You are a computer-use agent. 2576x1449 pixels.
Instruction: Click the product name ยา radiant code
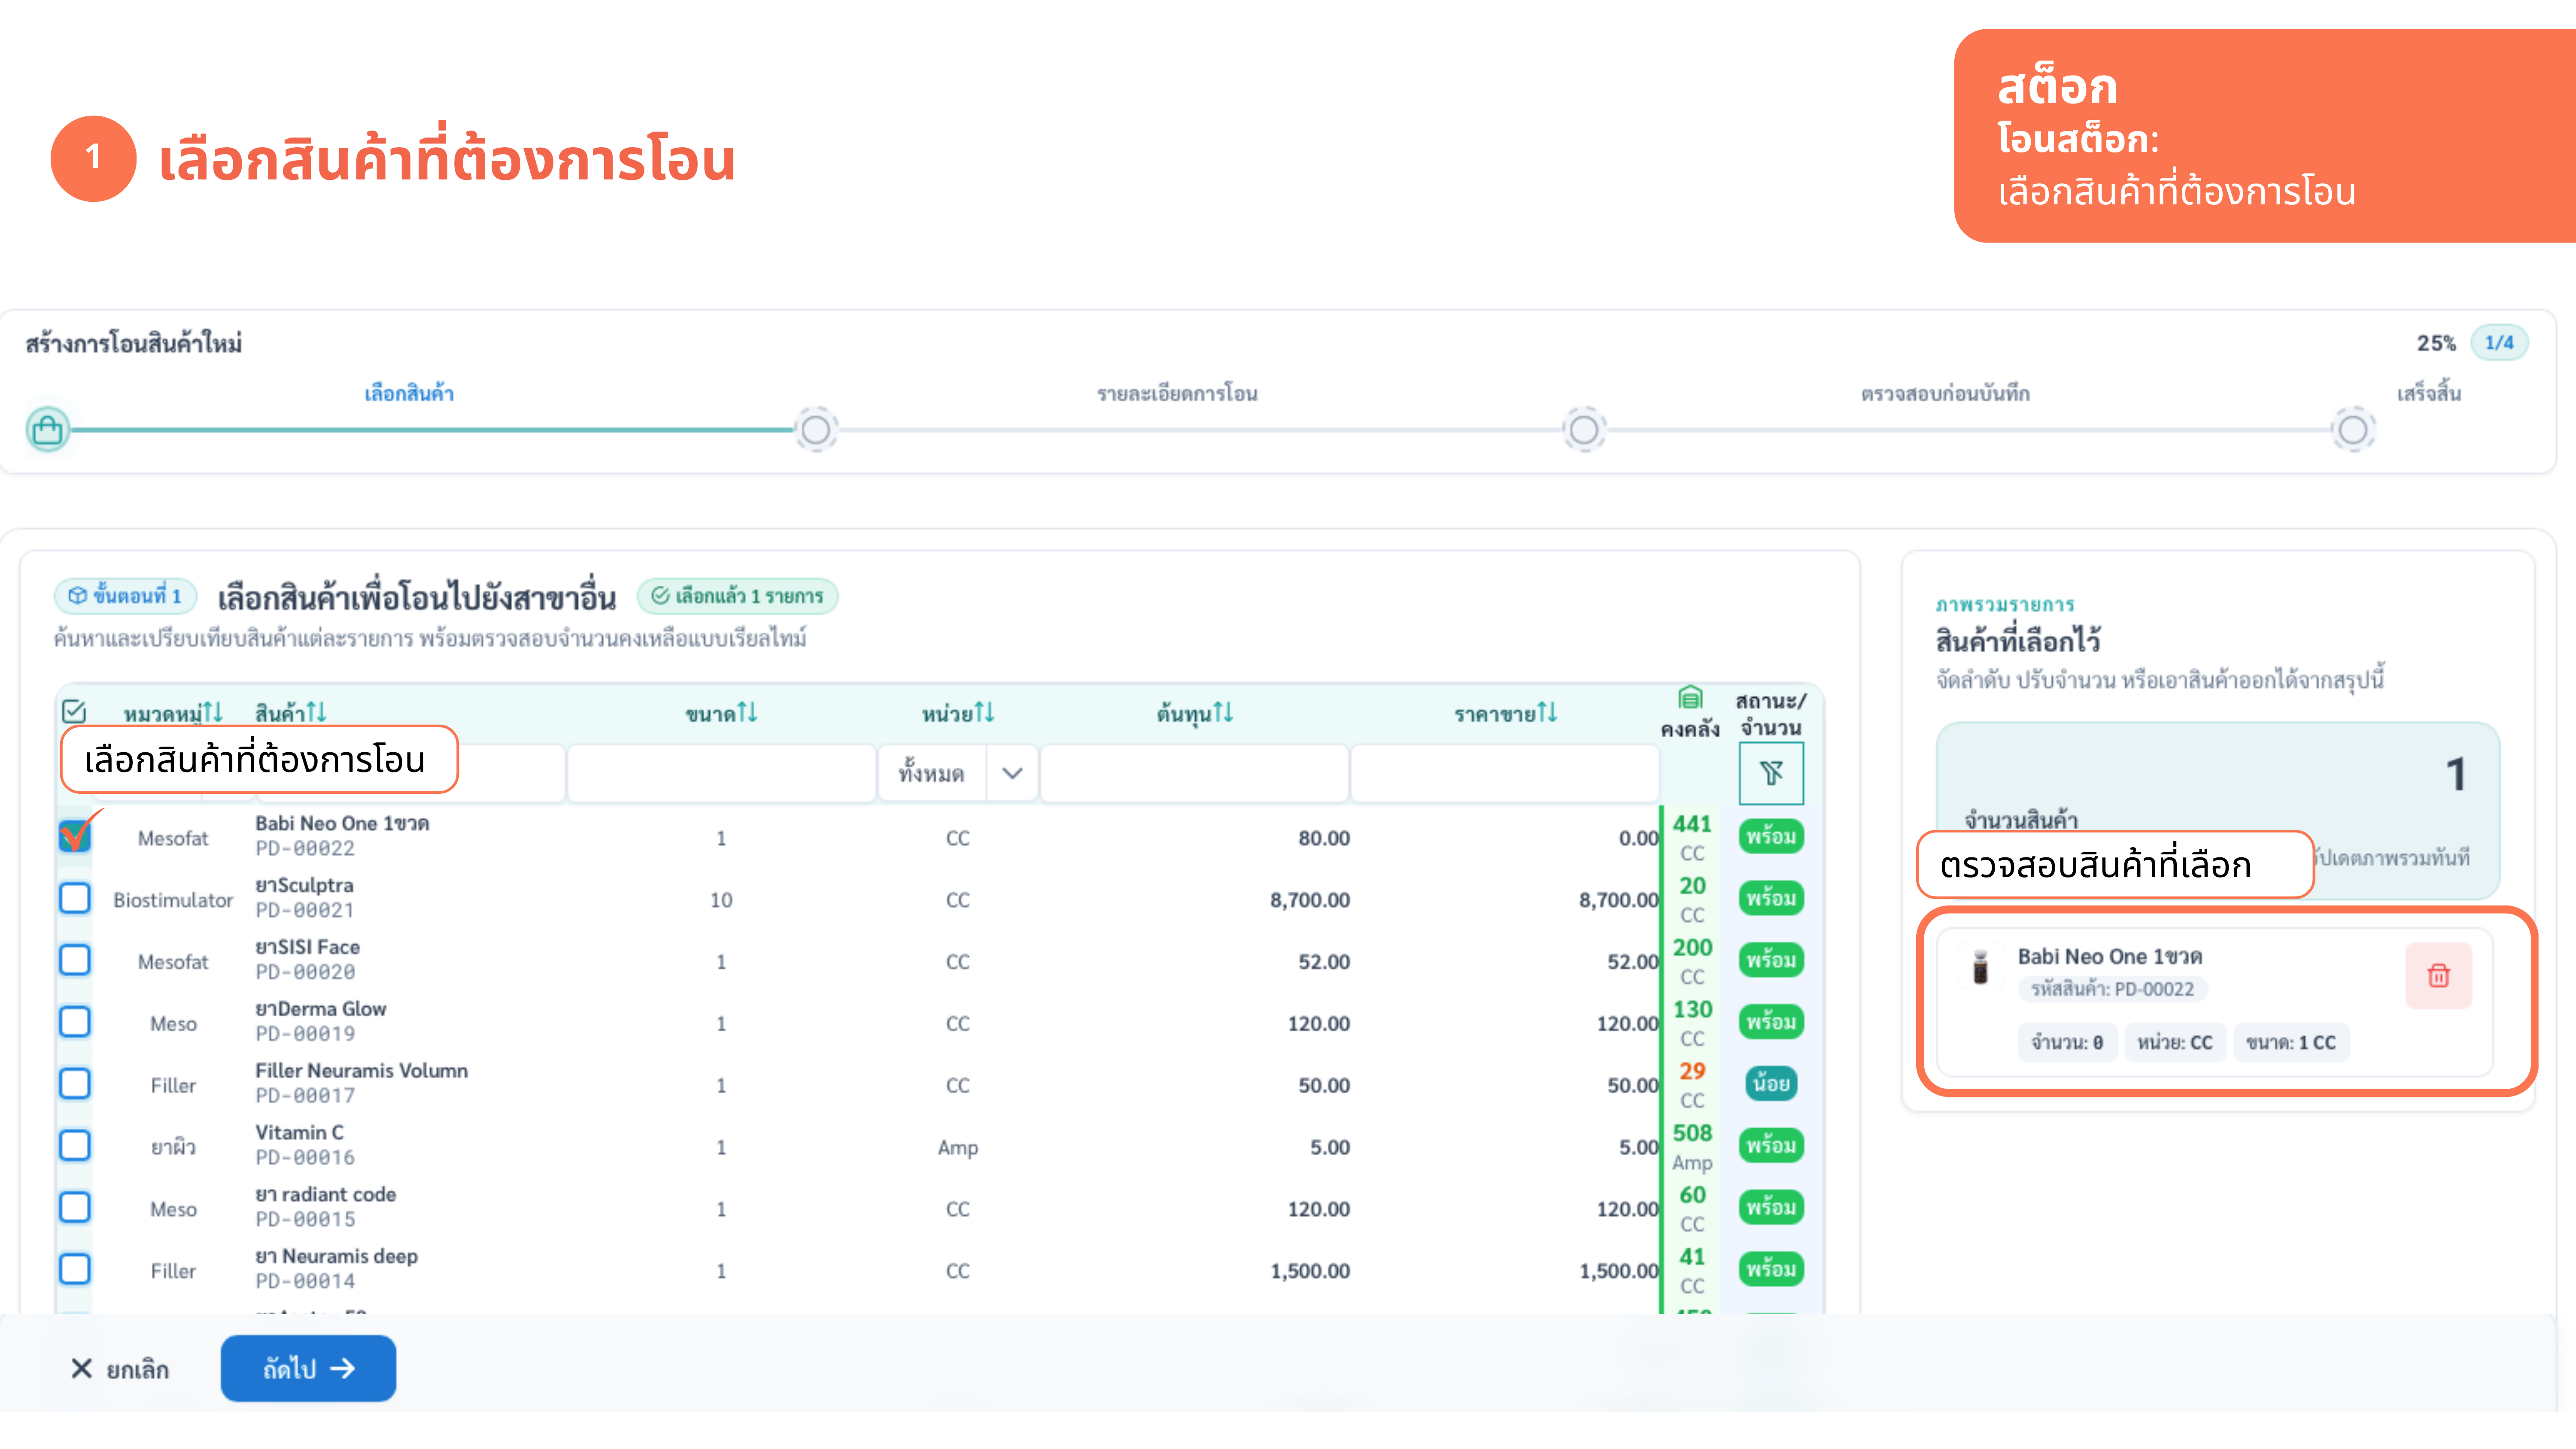[x=325, y=1195]
